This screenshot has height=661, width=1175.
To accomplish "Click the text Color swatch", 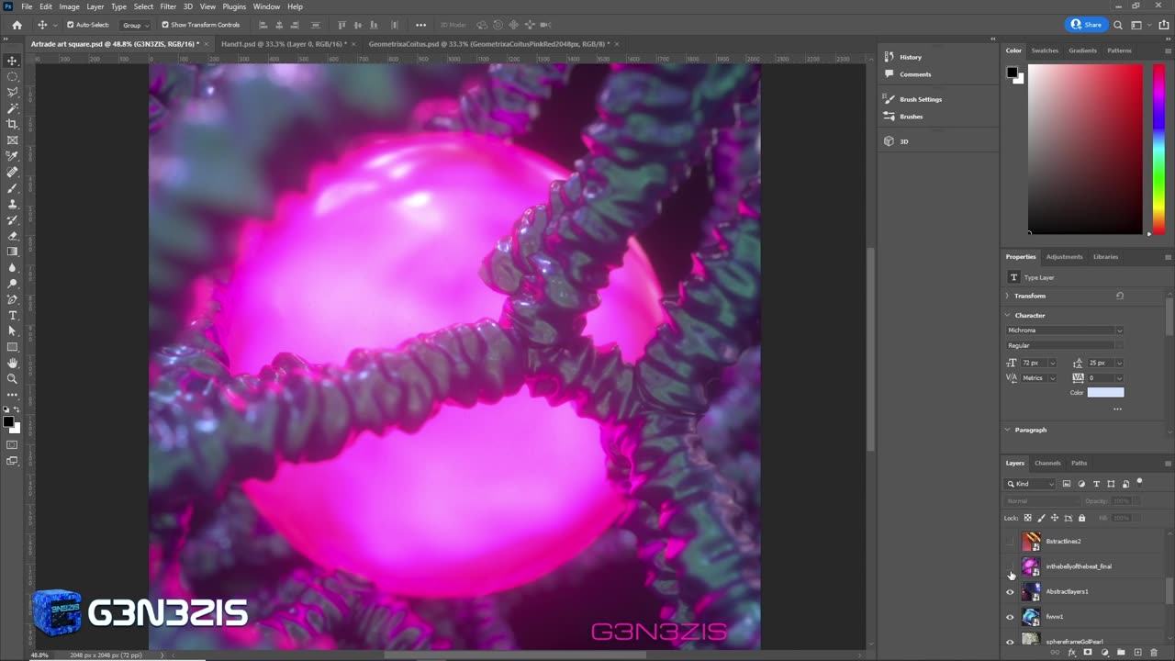I will click(1105, 392).
